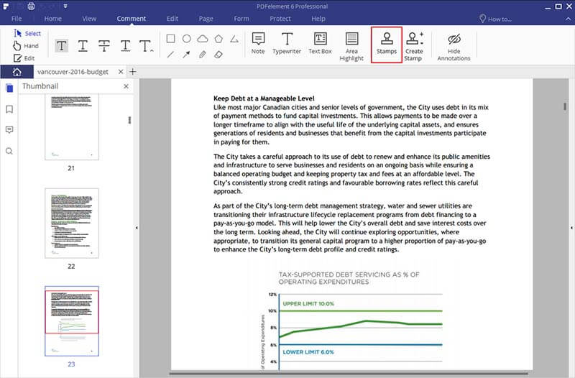Screen dimensions: 575x378
Task: Collapse the left panel with arrow handle
Action: (x=137, y=228)
